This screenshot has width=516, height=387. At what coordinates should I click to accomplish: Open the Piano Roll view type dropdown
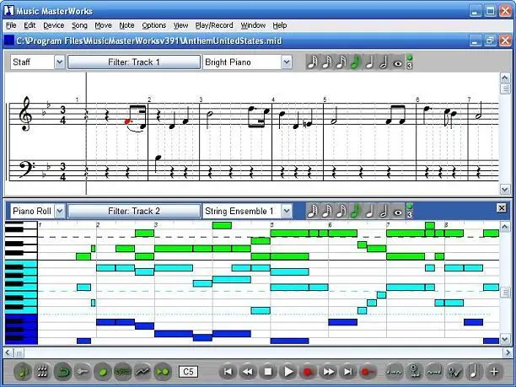tap(60, 211)
